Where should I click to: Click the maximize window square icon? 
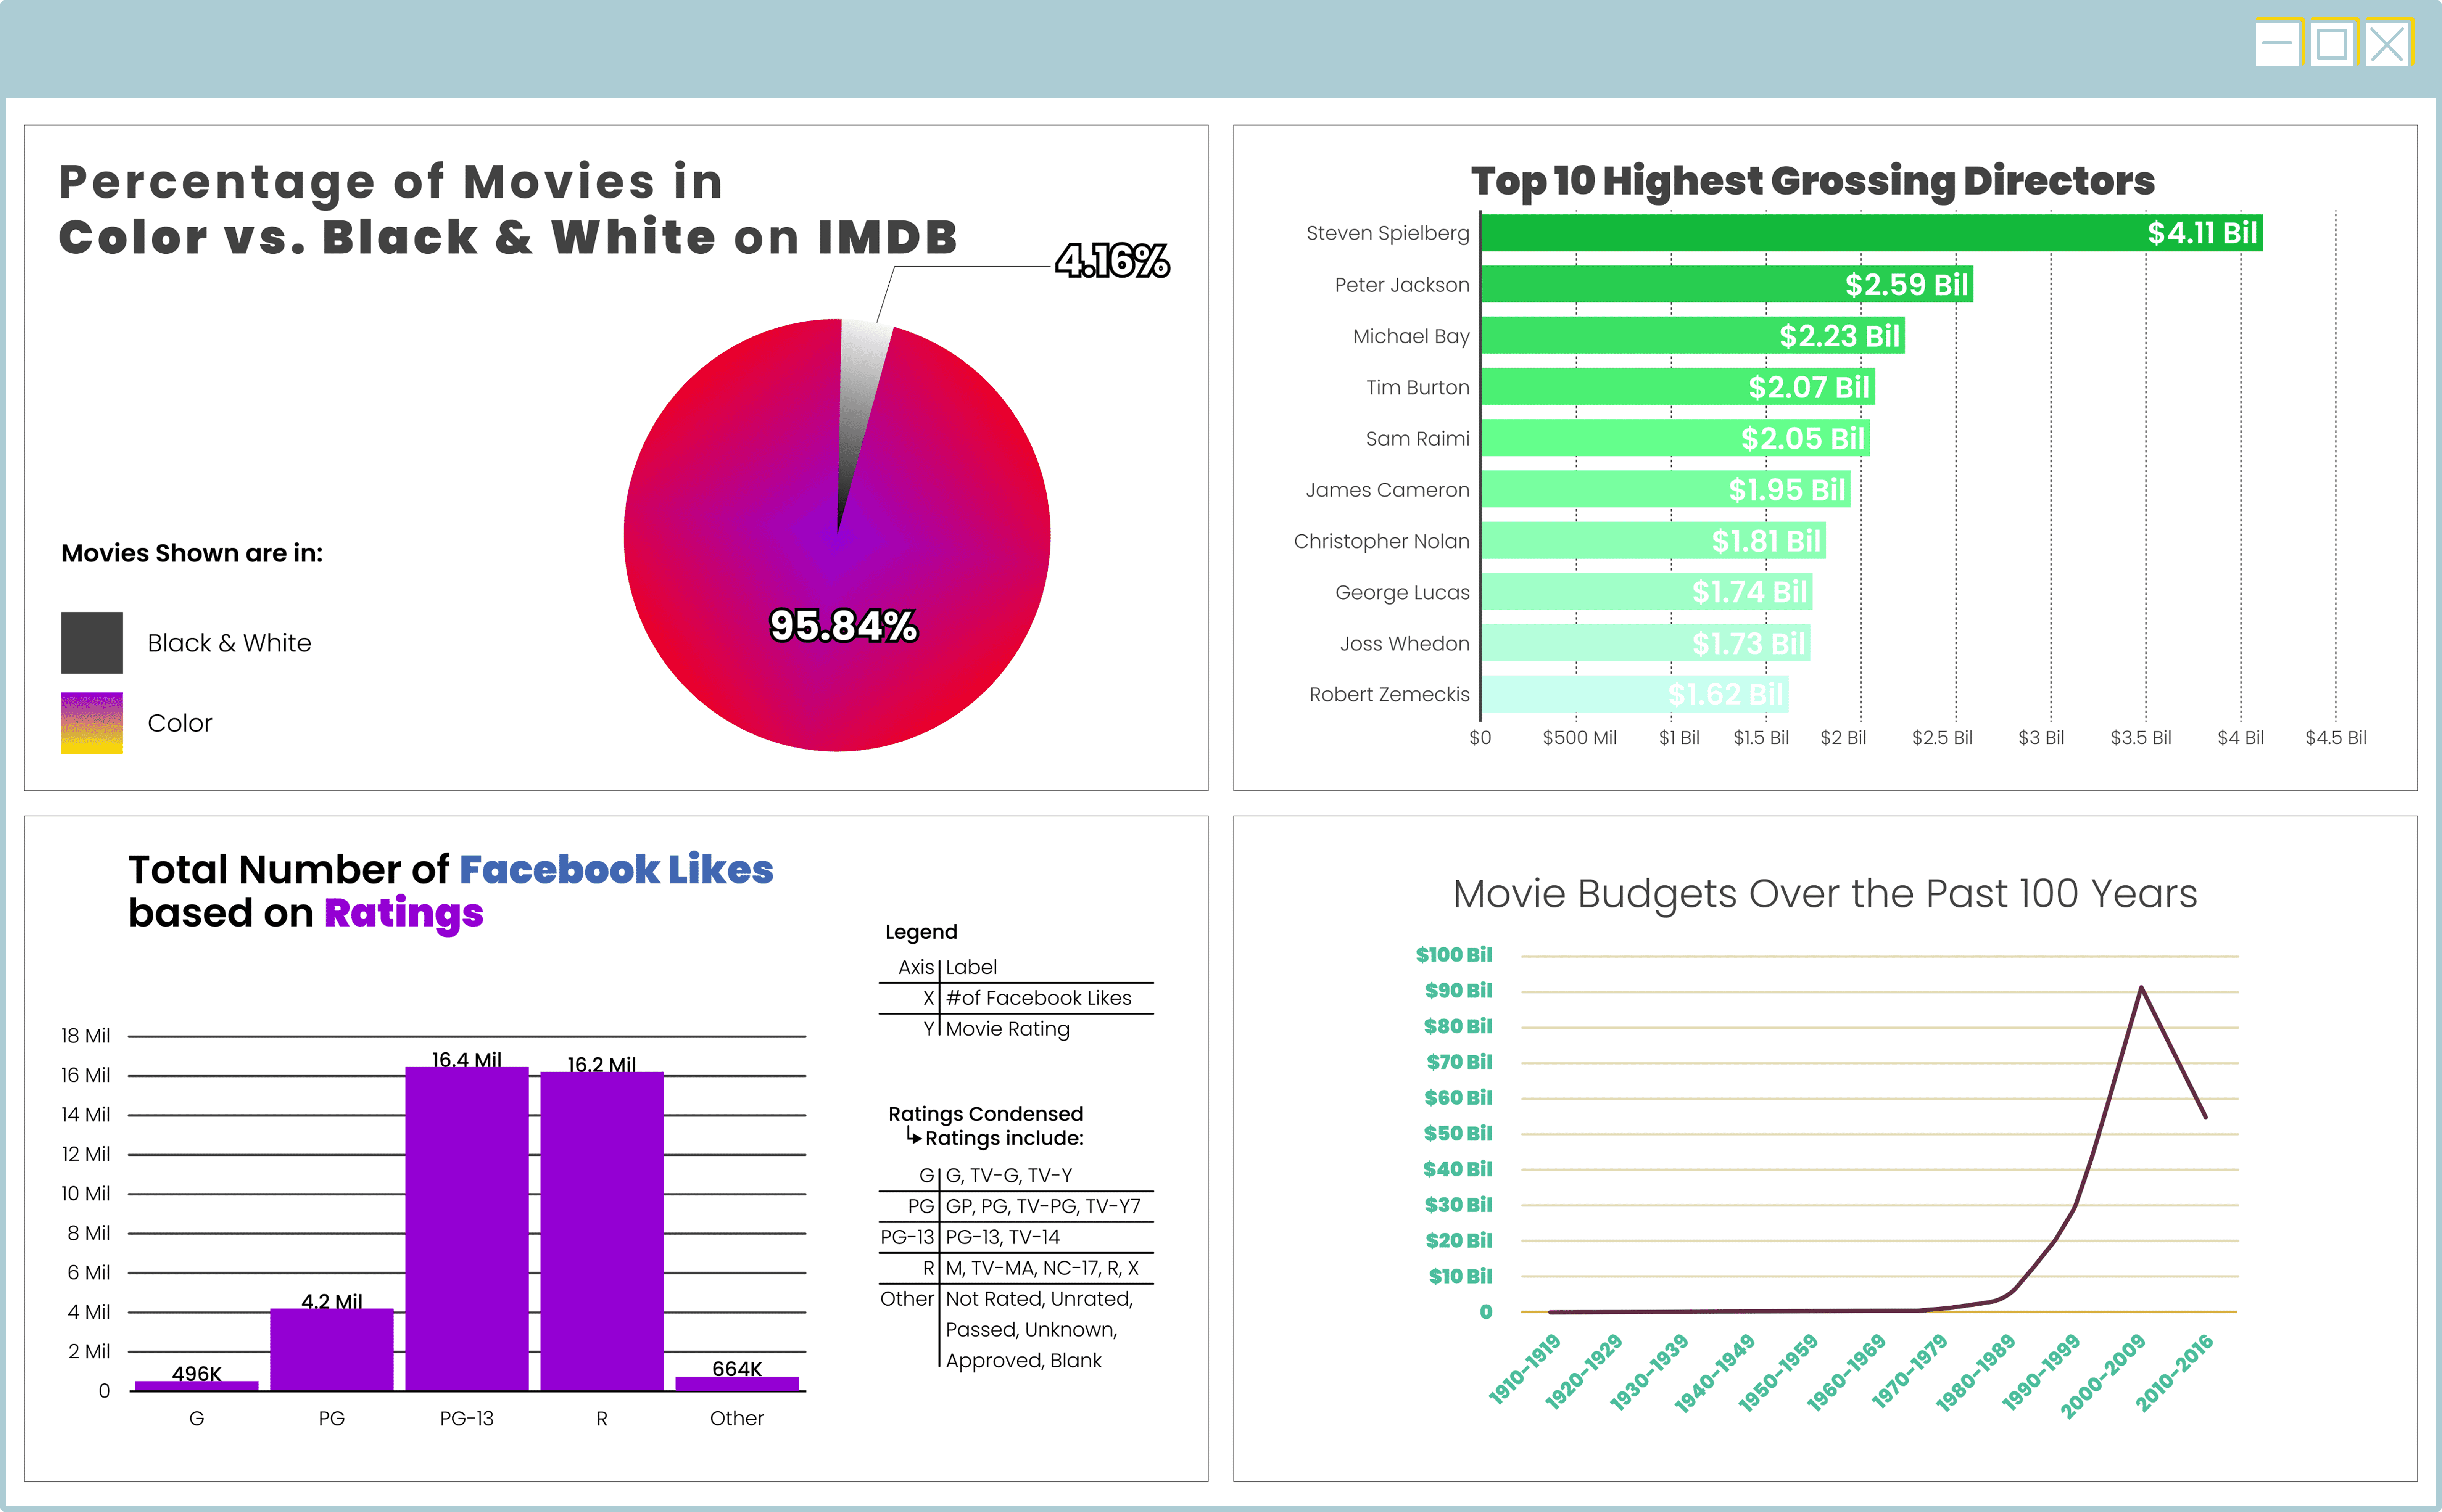pyautogui.click(x=2332, y=43)
